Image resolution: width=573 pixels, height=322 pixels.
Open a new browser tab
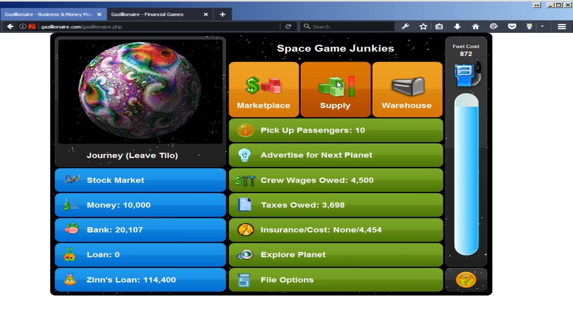point(222,14)
